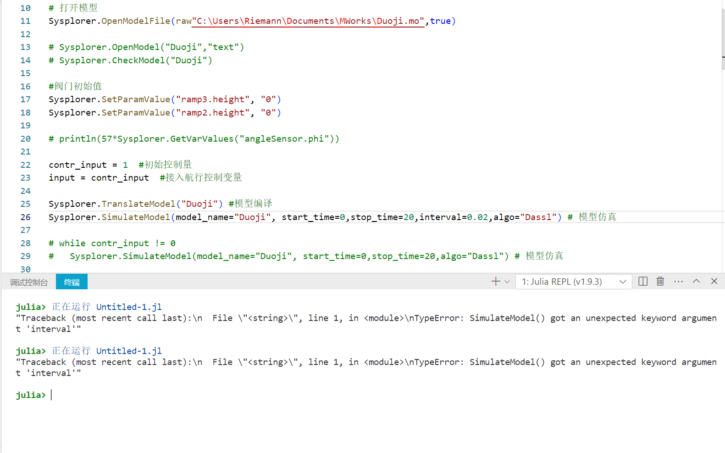
Task: Click input variable on line 23
Action: click(62, 178)
